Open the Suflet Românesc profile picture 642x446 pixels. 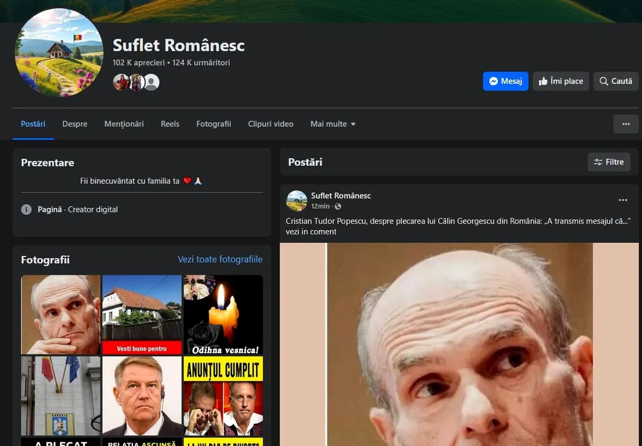(59, 53)
